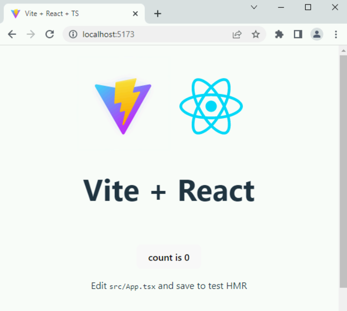The image size is (347, 311).
Task: Bookmark this tab with the star icon
Action: pos(256,34)
